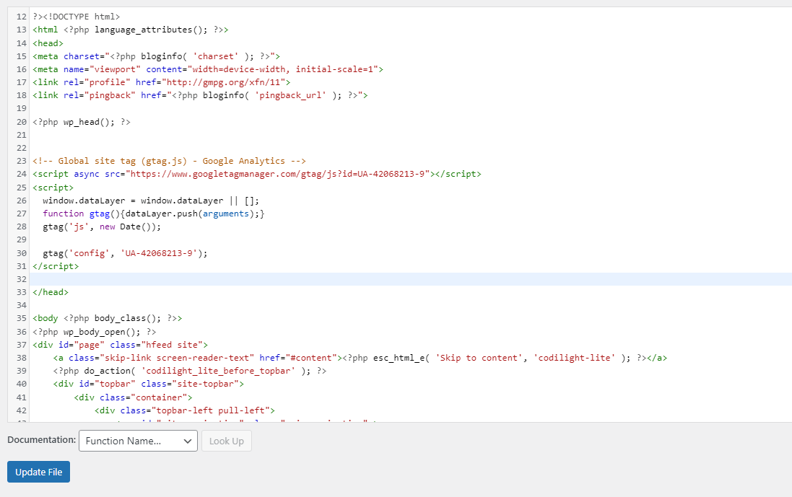The height and width of the screenshot is (497, 792).
Task: Click line number 24 in the gutter
Action: click(x=21, y=174)
